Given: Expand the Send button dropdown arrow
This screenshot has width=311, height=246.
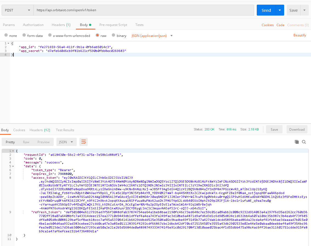Looking at the screenshot, I should [279, 10].
